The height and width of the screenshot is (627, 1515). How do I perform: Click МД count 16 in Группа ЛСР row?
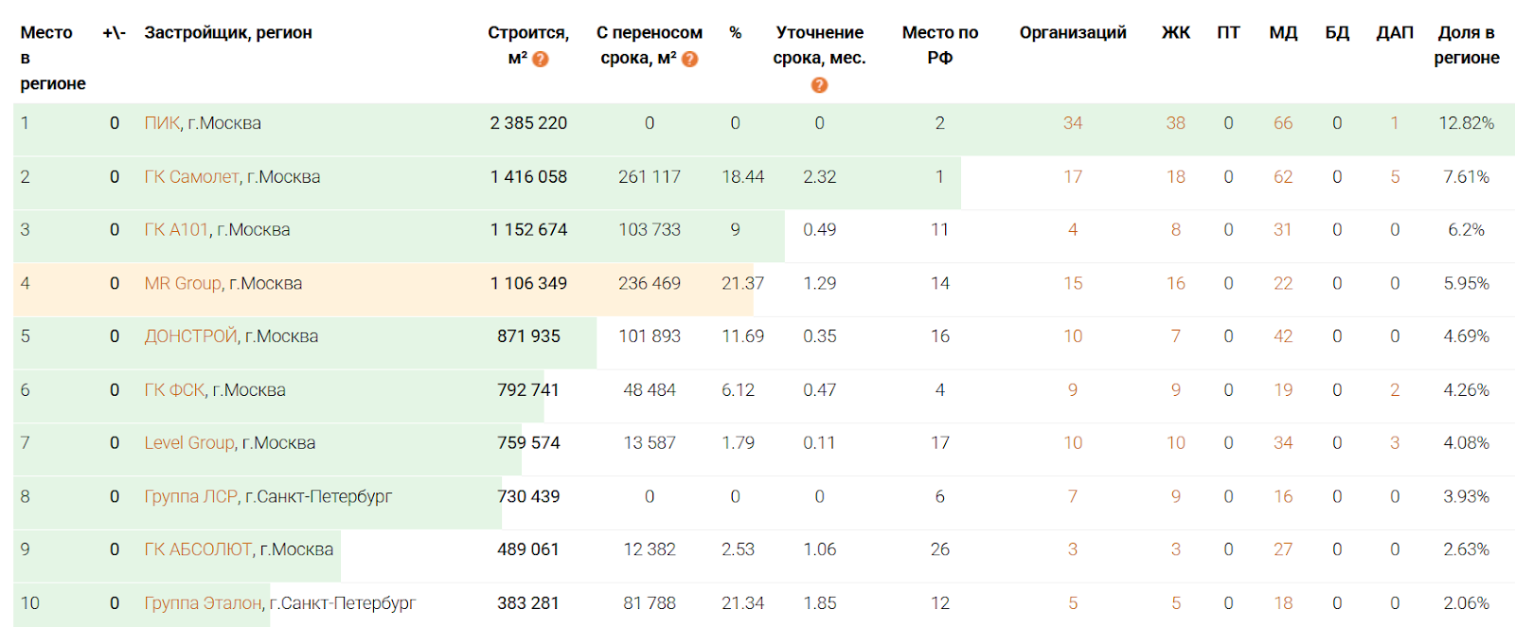[x=1283, y=496]
